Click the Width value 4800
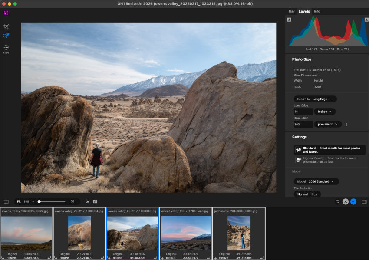The height and width of the screenshot is (260, 369). [x=298, y=87]
